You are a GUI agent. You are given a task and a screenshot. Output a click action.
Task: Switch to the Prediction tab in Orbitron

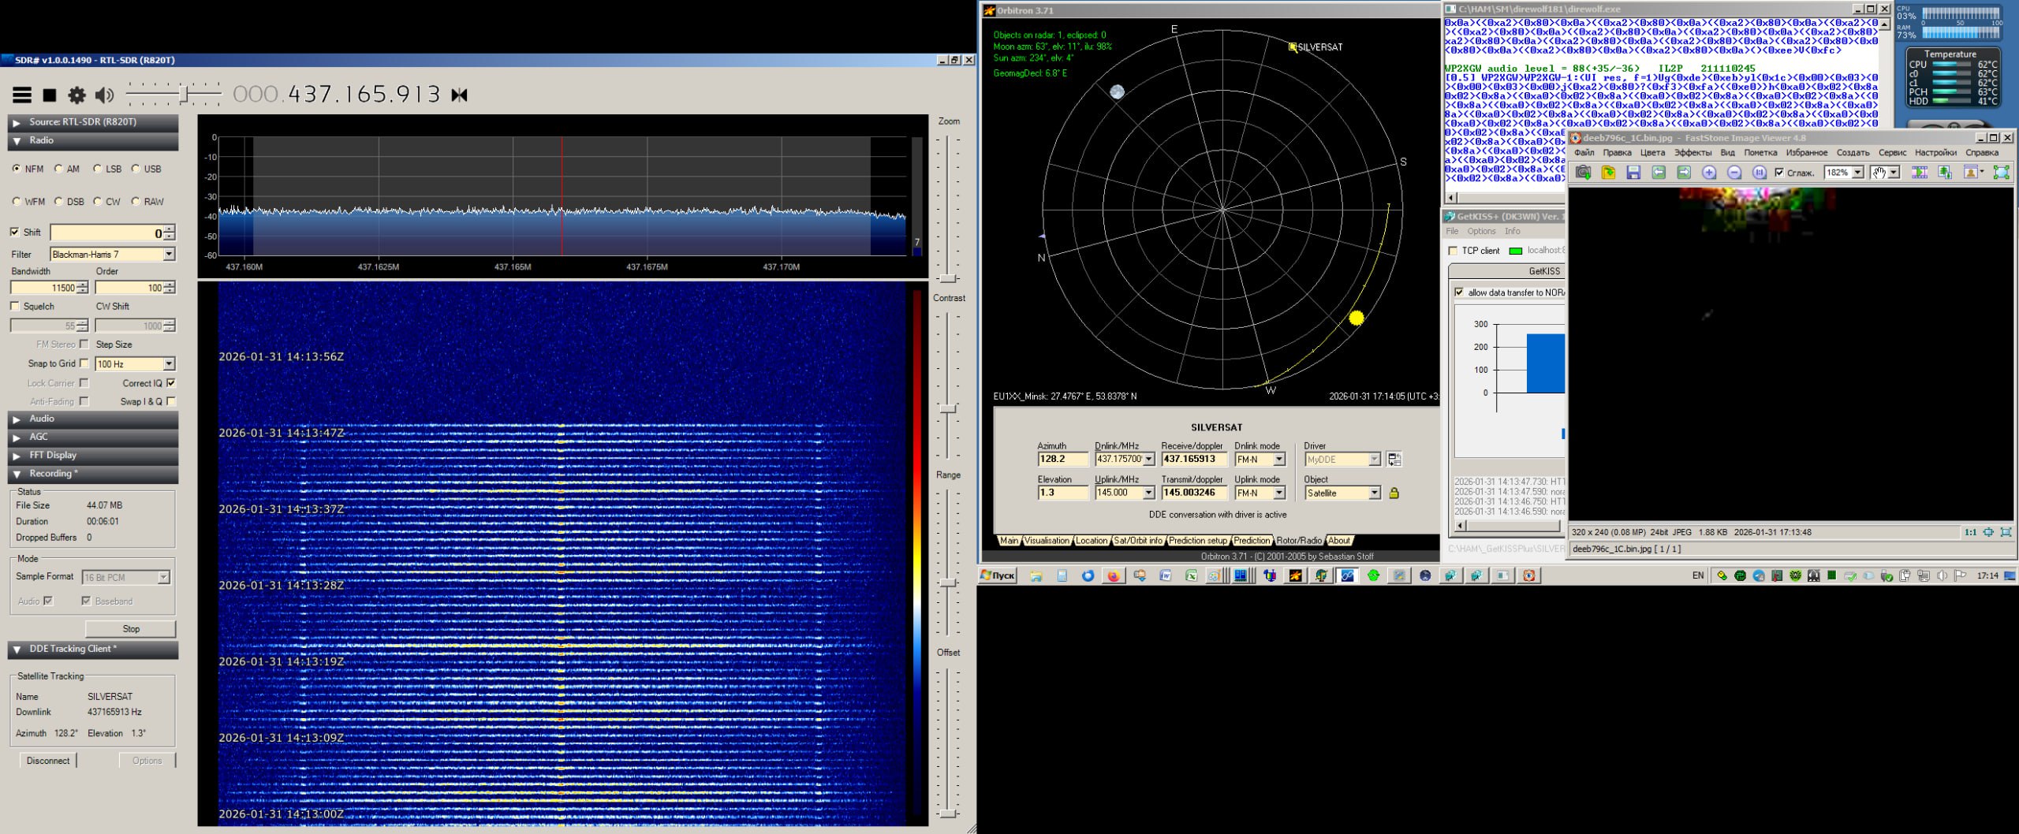click(x=1252, y=541)
